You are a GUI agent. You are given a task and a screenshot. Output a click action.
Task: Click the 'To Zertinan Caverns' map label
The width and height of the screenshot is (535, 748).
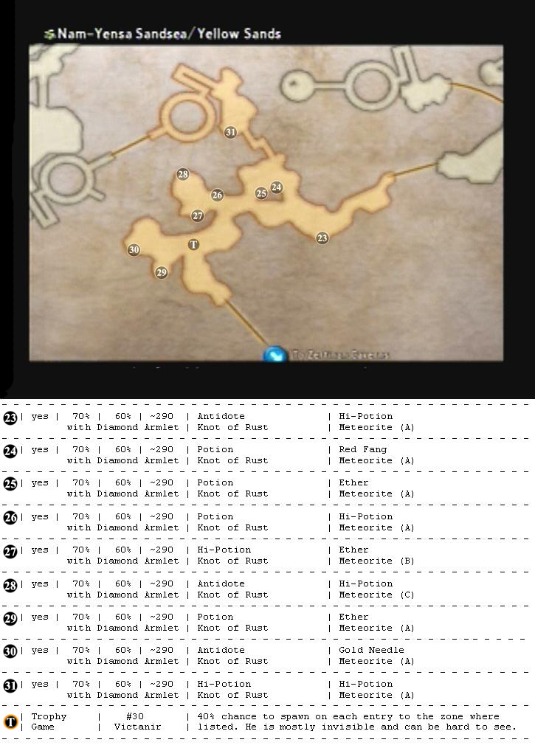[x=341, y=355]
